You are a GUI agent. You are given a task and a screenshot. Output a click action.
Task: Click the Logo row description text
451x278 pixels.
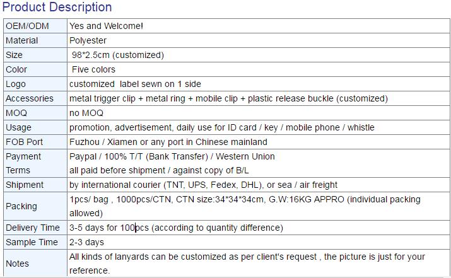(135, 84)
